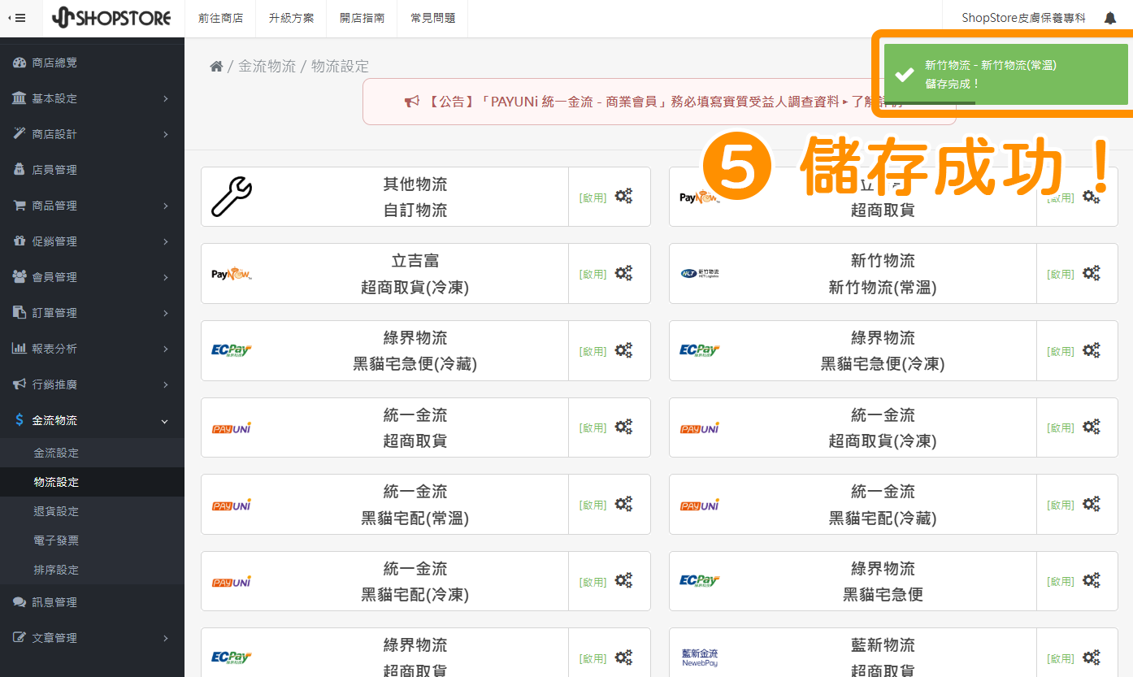The image size is (1133, 677).
Task: Open settings gear for 其他物流 自訂物流
Action: 623,196
